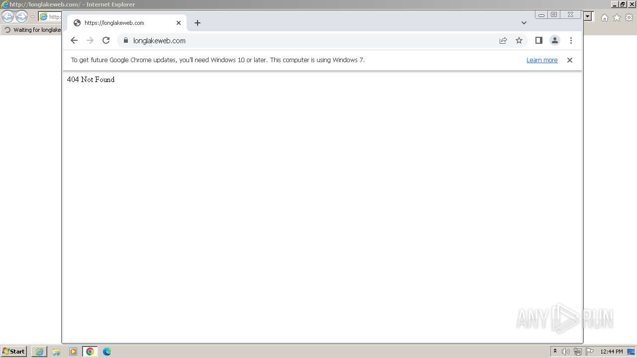The width and height of the screenshot is (637, 358).
Task: Click the taskbar clock 12:44 PM
Action: coord(612,352)
